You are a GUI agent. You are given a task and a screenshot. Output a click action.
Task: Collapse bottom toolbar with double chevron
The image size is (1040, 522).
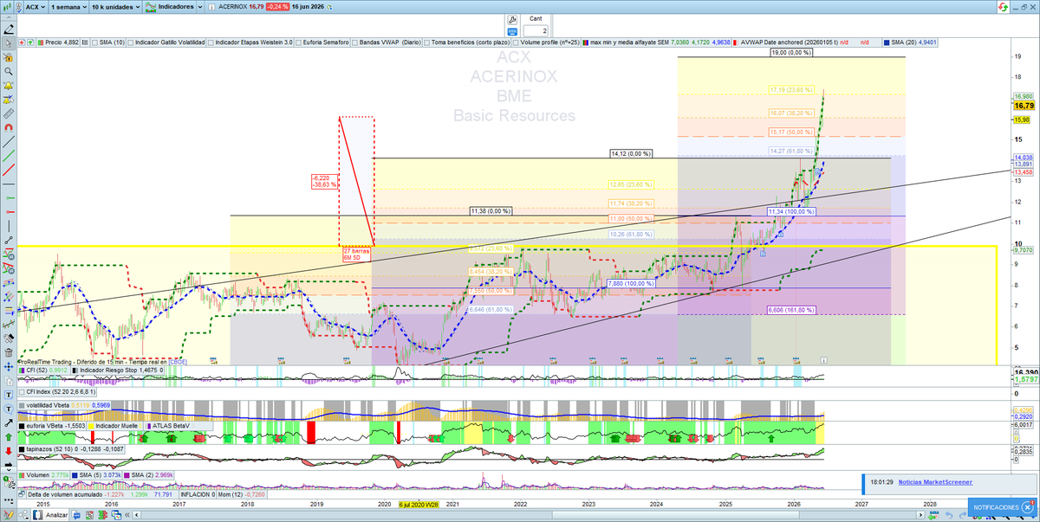(127, 515)
